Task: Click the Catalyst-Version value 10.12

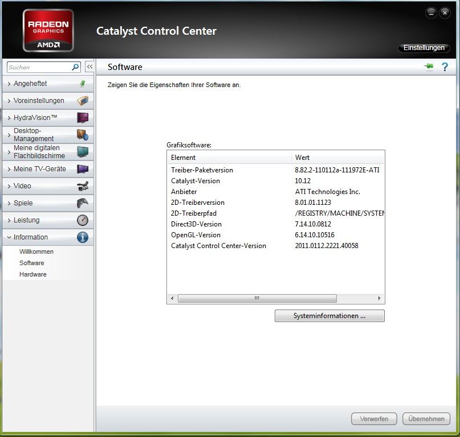Action: 303,181
